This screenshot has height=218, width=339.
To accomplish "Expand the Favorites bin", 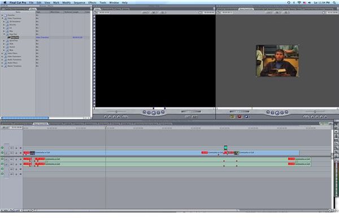I will pos(2,15).
